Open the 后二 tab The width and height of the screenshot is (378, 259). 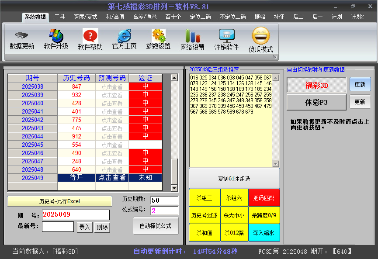pyautogui.click(x=298, y=17)
